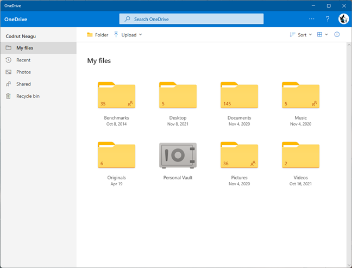
Task: Click the Sort button label
Action: (302, 35)
